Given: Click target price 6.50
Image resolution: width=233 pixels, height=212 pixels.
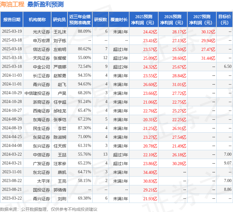Looking at the screenshot, I should tap(228, 67).
